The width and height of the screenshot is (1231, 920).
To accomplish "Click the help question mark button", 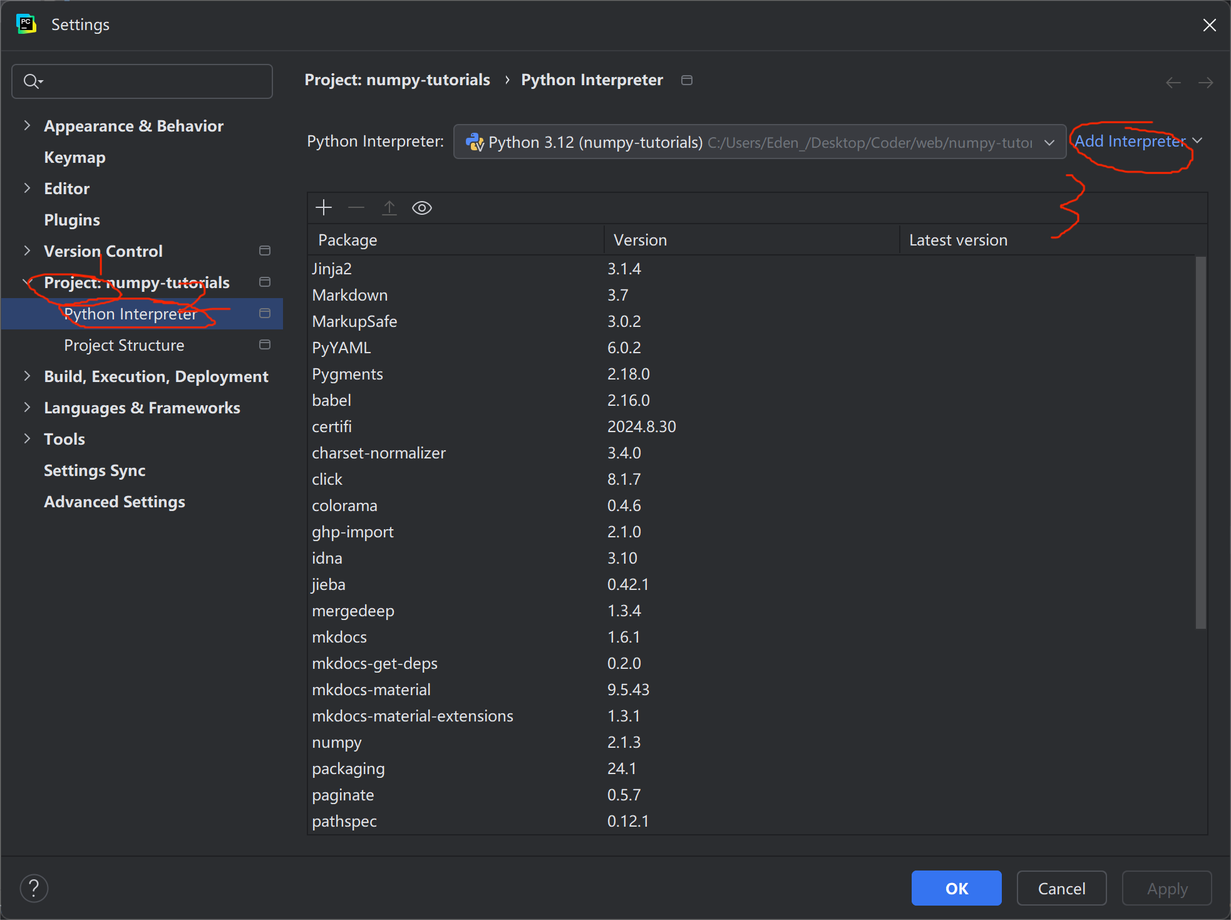I will [x=34, y=888].
